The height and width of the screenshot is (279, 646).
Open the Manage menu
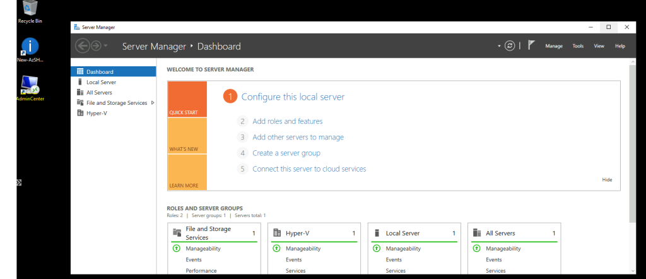554,46
